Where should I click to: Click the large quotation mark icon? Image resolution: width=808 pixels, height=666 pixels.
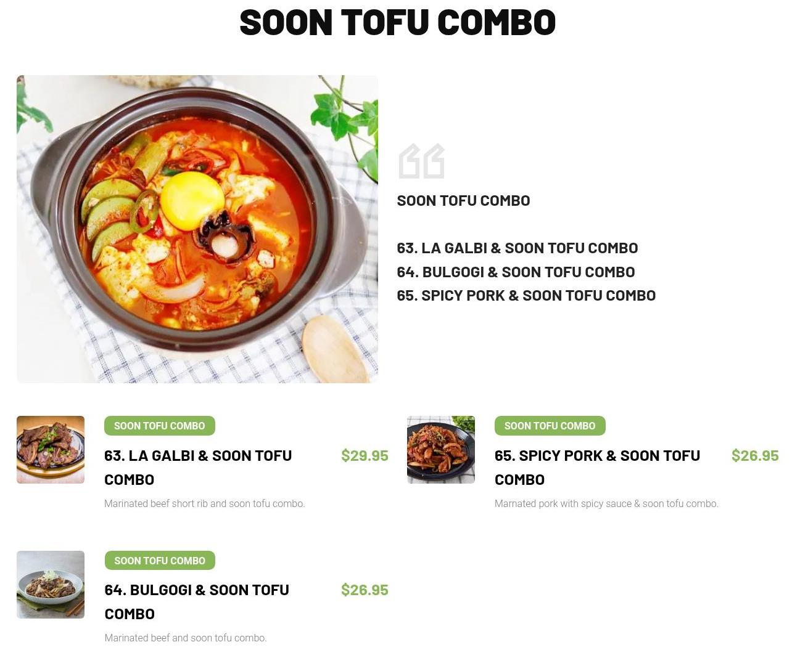point(422,161)
